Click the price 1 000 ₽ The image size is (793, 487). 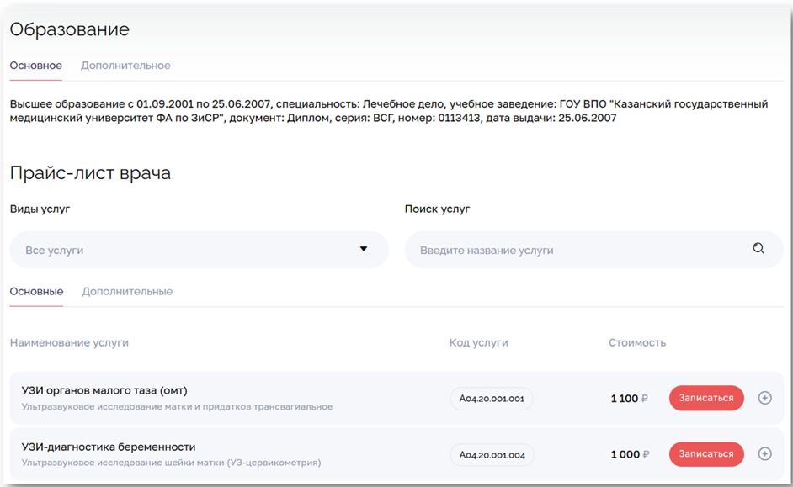(630, 455)
